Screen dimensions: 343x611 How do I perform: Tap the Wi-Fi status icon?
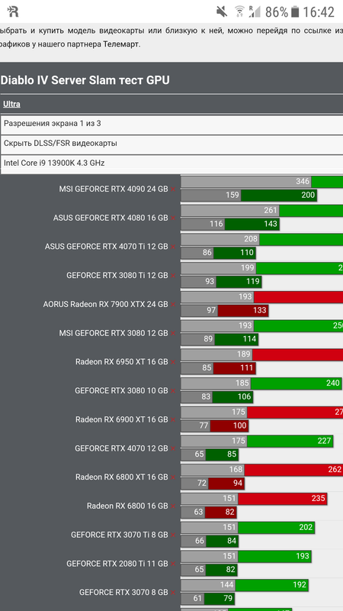[x=239, y=11]
